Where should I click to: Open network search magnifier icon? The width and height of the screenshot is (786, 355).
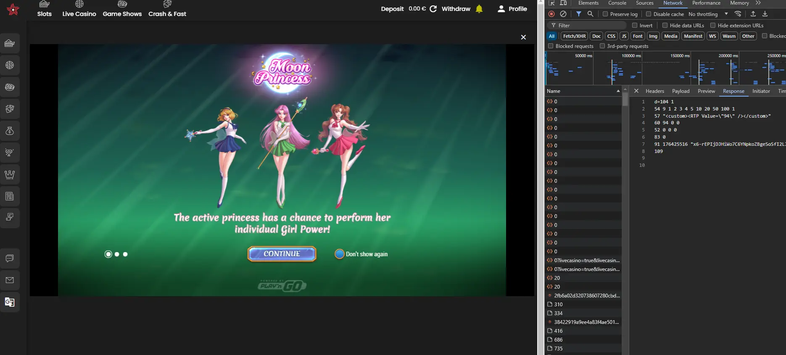pos(591,14)
